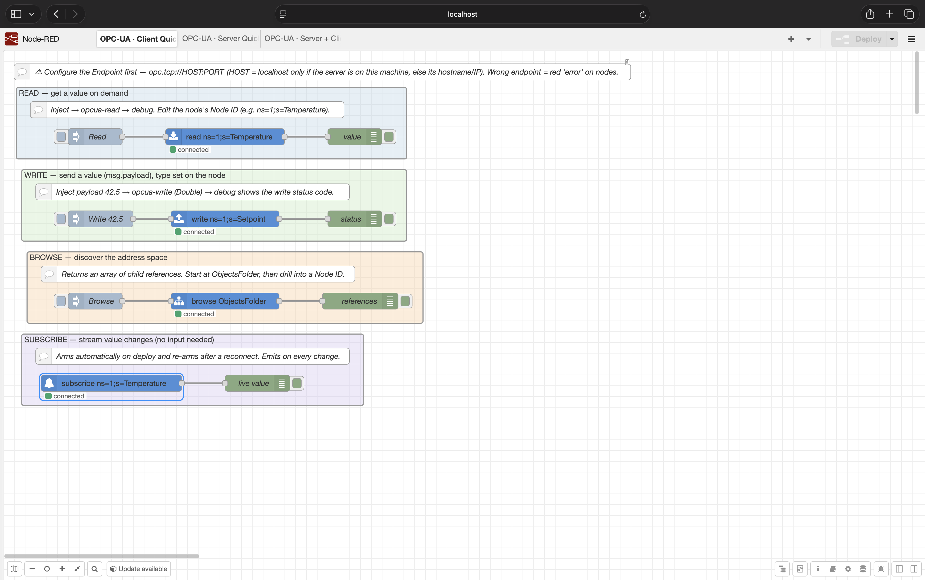Open the debug messages bug icon

pos(881,569)
